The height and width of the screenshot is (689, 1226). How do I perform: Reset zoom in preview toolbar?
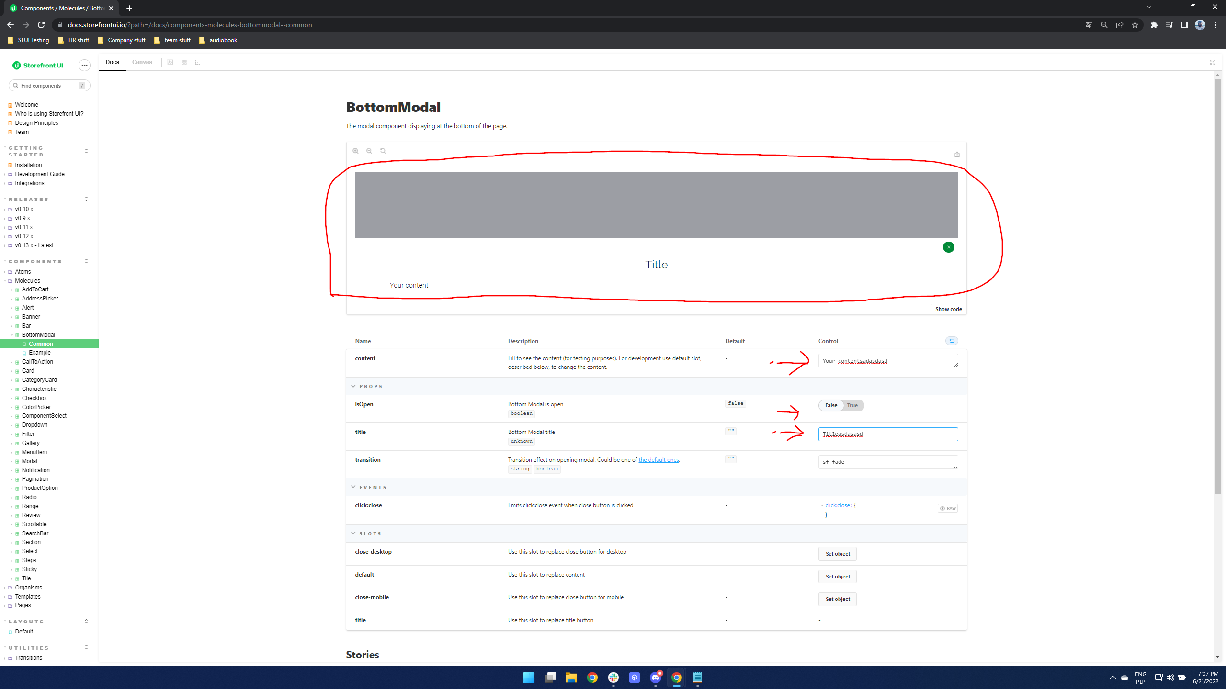click(x=383, y=151)
